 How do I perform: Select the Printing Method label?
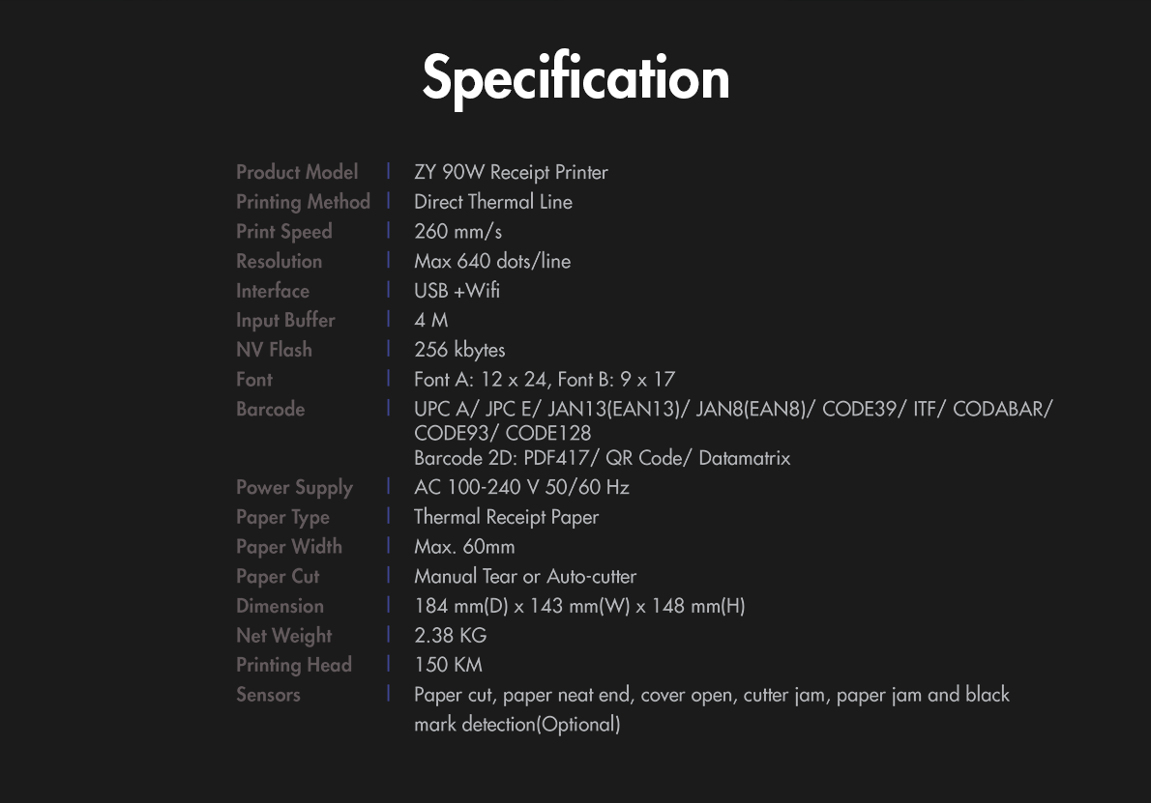pos(303,202)
